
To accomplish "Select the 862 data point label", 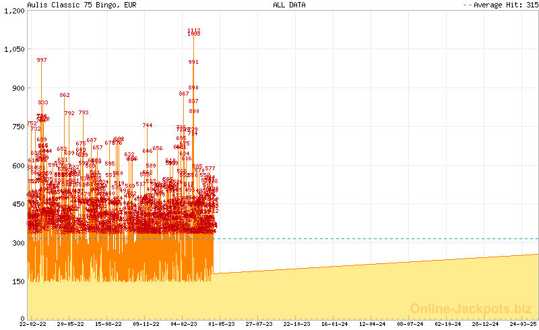I will [x=65, y=96].
